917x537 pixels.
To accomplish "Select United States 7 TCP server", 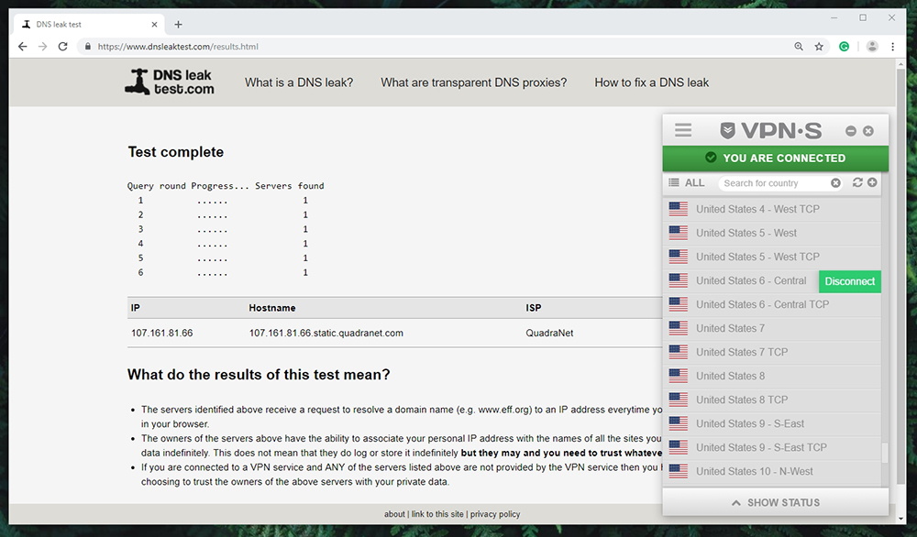I will click(773, 353).
